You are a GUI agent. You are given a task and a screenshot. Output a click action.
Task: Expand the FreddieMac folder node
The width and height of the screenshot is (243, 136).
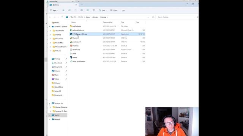tap(50, 43)
